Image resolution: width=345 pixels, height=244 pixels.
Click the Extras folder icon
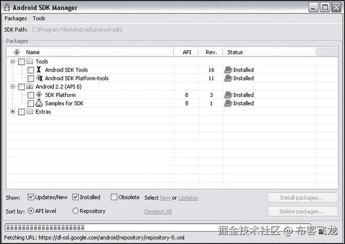point(30,111)
